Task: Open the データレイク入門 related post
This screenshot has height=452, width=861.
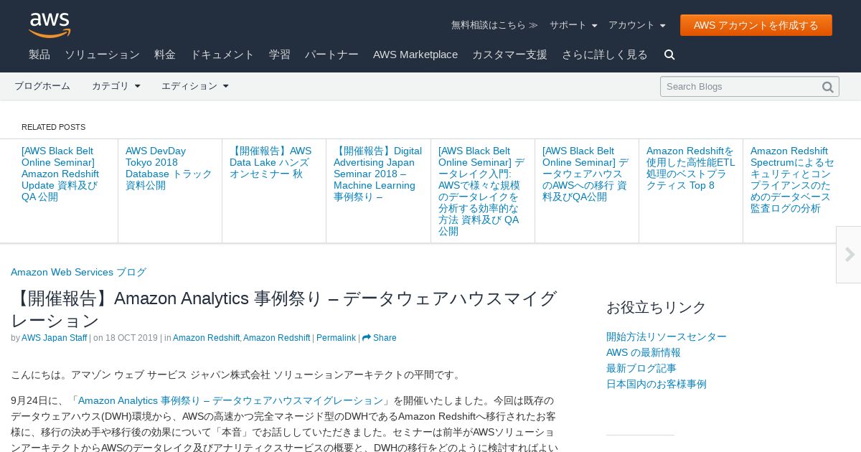Action: click(x=481, y=191)
